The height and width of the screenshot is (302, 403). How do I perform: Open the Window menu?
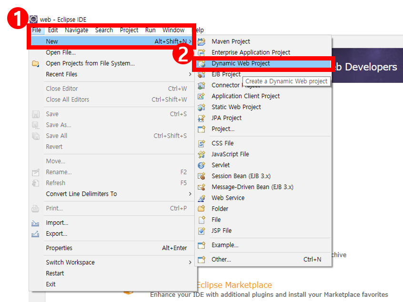coord(173,30)
